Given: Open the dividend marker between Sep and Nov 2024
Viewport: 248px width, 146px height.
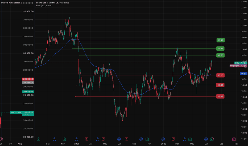Looking at the screenshot, I should (54, 139).
